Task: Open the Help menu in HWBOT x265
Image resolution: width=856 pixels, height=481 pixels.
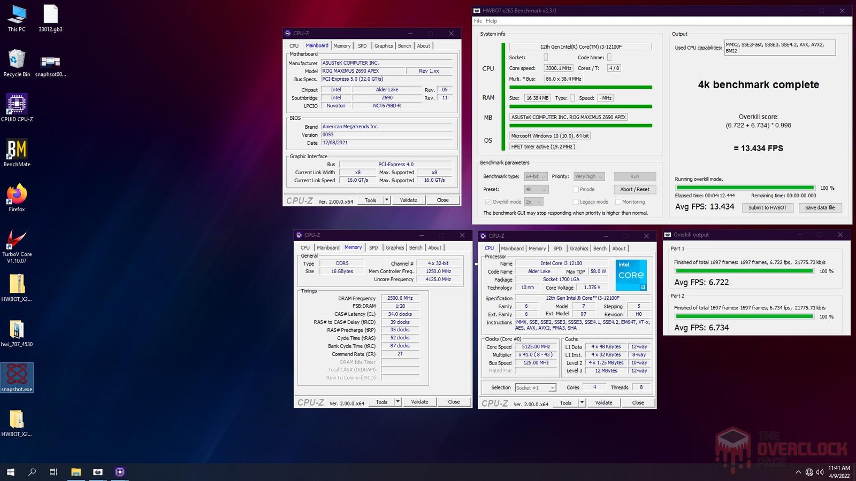Action: coord(491,21)
